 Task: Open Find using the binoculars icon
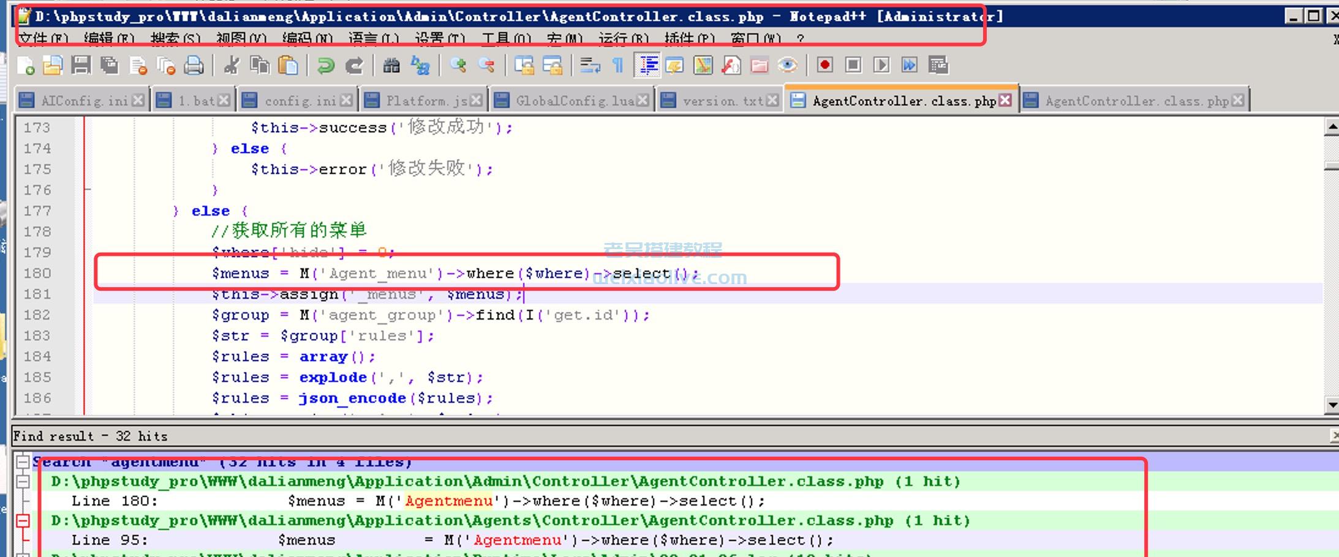391,65
